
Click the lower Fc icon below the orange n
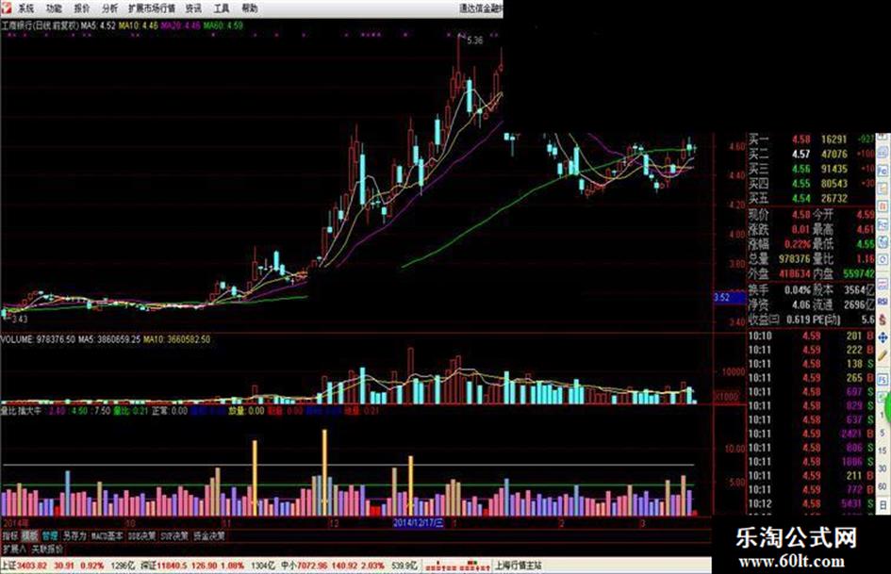(x=883, y=224)
